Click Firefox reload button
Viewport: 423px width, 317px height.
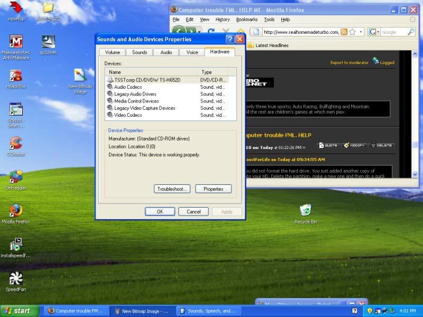click(212, 32)
